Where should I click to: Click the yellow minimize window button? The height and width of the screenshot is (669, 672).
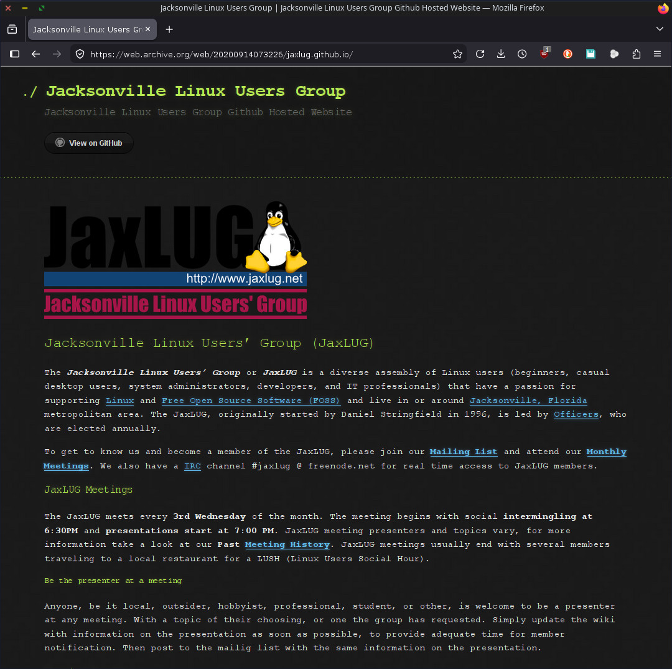[x=24, y=7]
